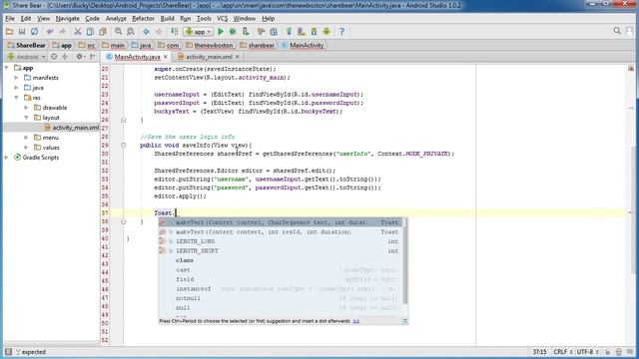The height and width of the screenshot is (359, 639).
Task: Open the Project Structure icon
Action: [x=274, y=31]
